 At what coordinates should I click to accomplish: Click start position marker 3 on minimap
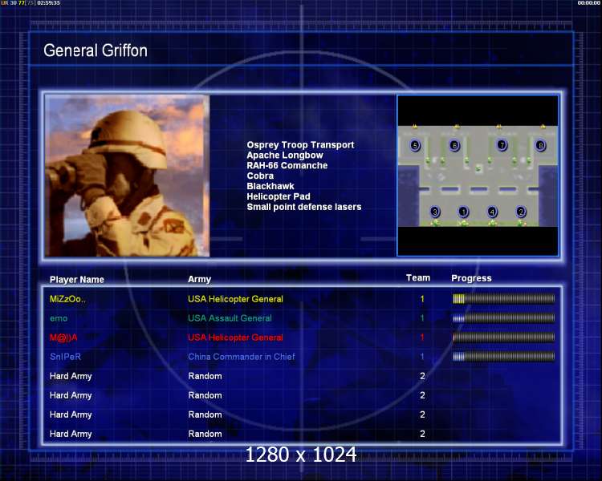pos(434,212)
